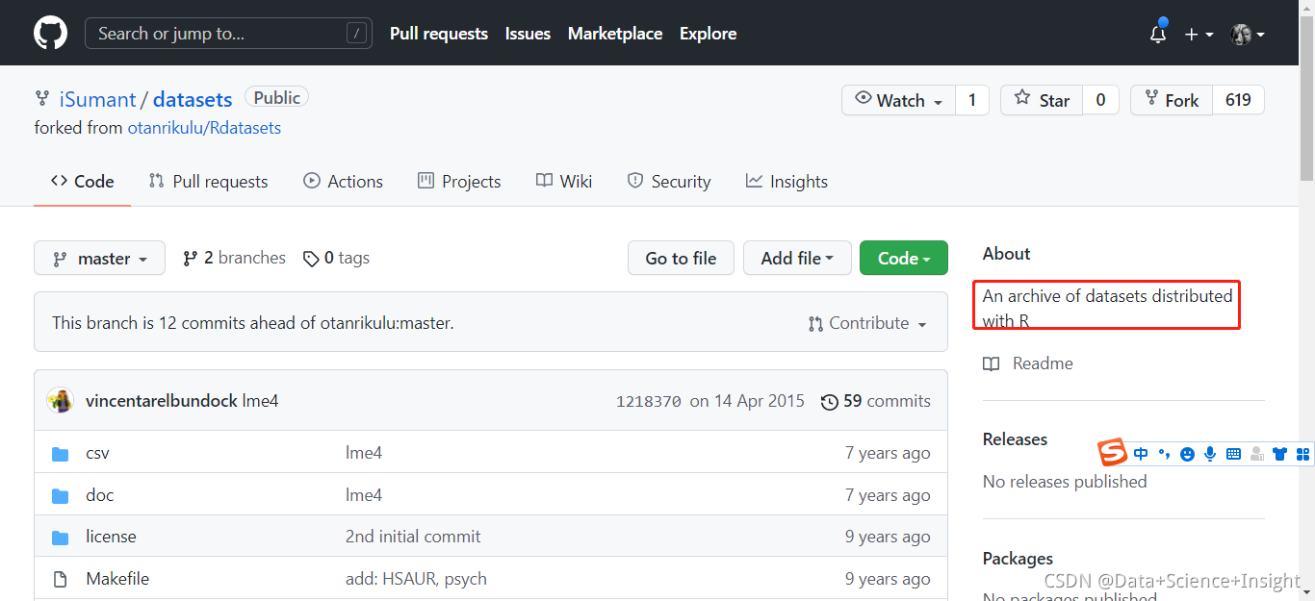Open the Contribute dropdown

click(x=867, y=324)
